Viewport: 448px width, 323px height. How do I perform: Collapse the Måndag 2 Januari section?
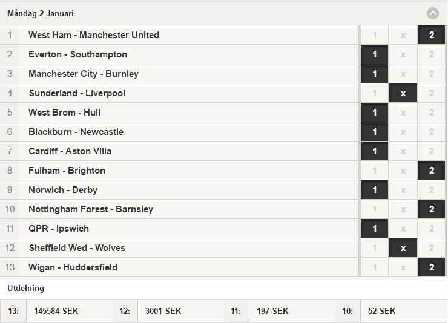pyautogui.click(x=433, y=13)
